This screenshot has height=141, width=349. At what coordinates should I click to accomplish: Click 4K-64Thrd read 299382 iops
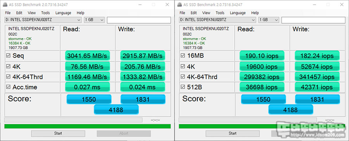point(262,77)
